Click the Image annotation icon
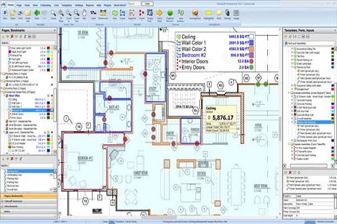Screen dimensions: 337x224 [236, 15]
